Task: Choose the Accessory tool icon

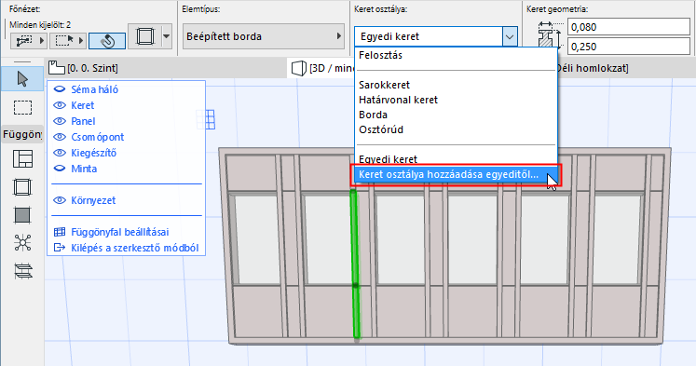Action: 23,271
